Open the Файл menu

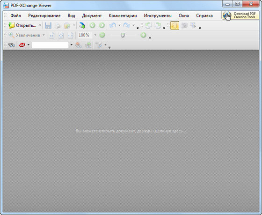tap(16, 16)
